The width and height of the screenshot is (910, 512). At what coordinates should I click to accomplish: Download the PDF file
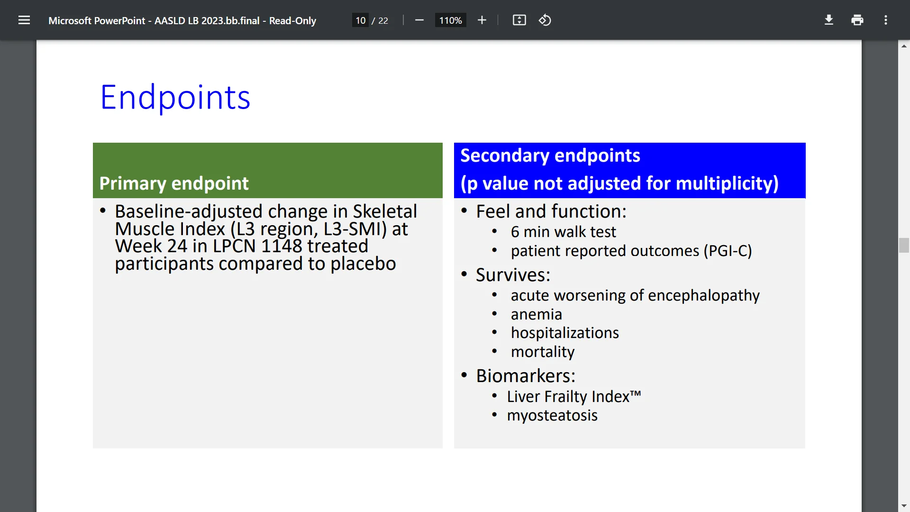[x=828, y=20]
